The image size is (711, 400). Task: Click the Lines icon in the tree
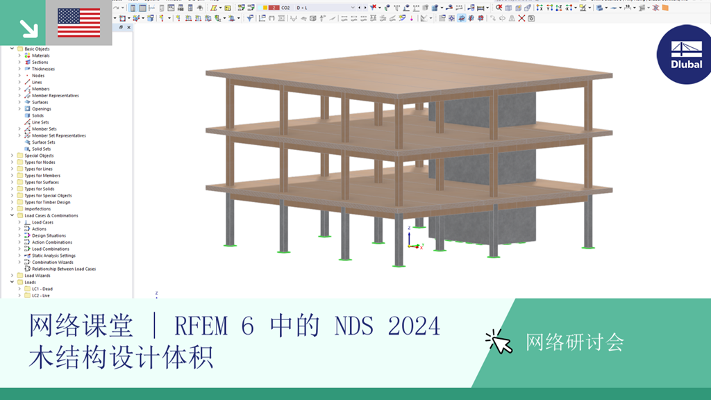tap(27, 82)
